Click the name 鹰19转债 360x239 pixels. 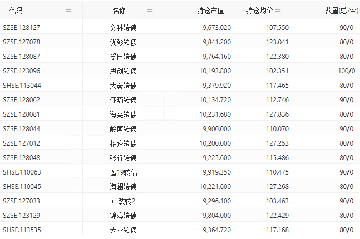[x=124, y=172]
